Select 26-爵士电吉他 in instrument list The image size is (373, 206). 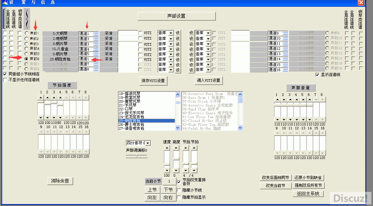pos(147,125)
